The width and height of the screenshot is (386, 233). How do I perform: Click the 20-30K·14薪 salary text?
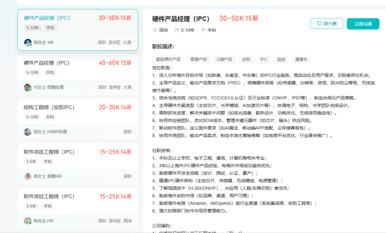pyautogui.click(x=115, y=107)
